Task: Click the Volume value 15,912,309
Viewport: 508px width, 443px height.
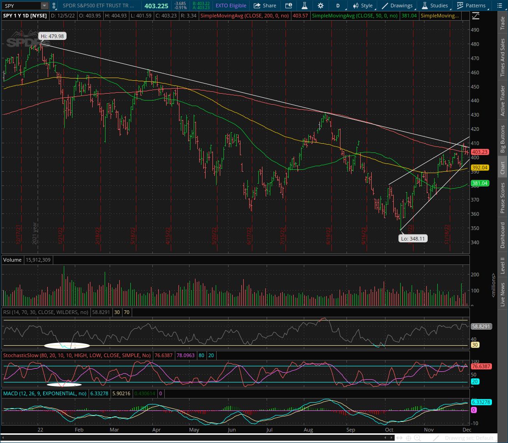Action: pyautogui.click(x=38, y=260)
